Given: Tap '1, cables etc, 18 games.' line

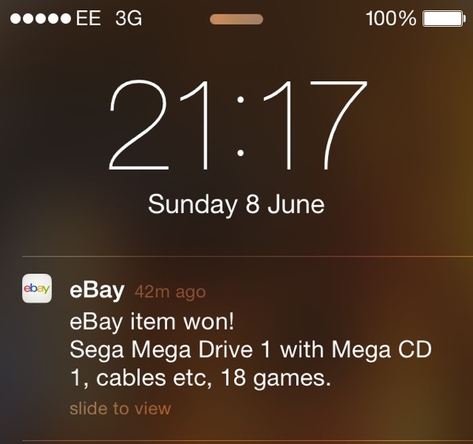Looking at the screenshot, I should coord(200,379).
